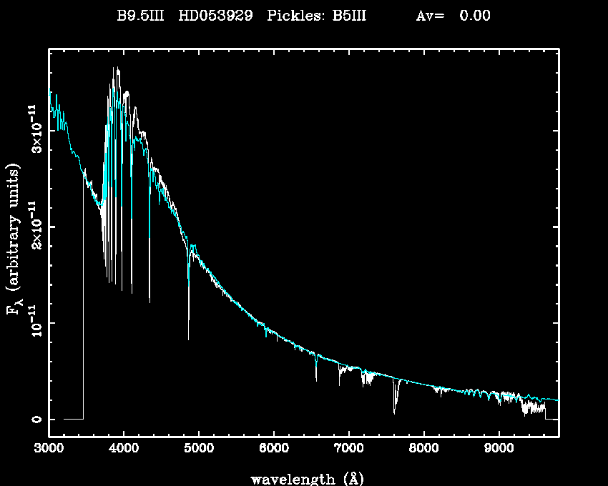Click the 9000 x-axis tick label
The width and height of the screenshot is (608, 486).
point(499,450)
